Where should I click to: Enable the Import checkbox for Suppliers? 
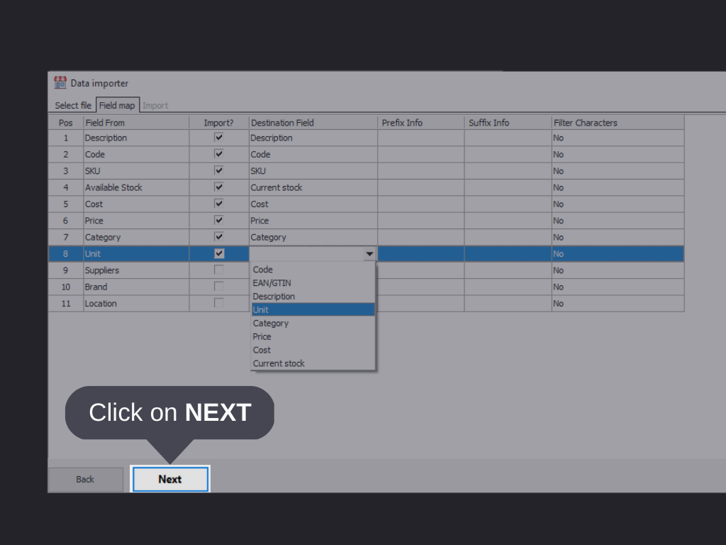(x=219, y=270)
